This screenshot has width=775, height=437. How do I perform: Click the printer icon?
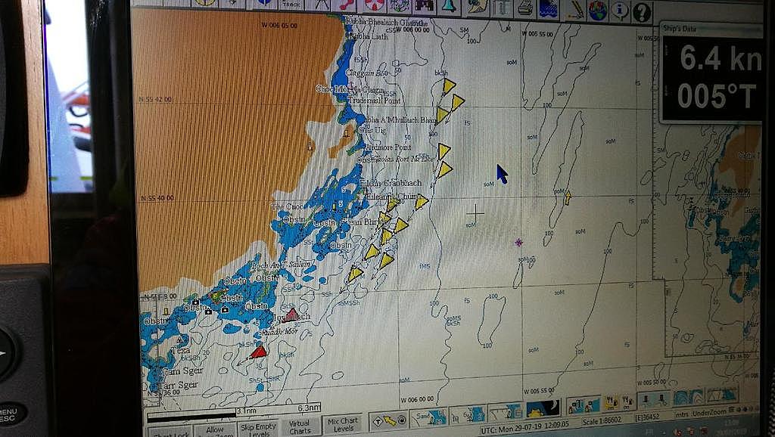click(525, 8)
